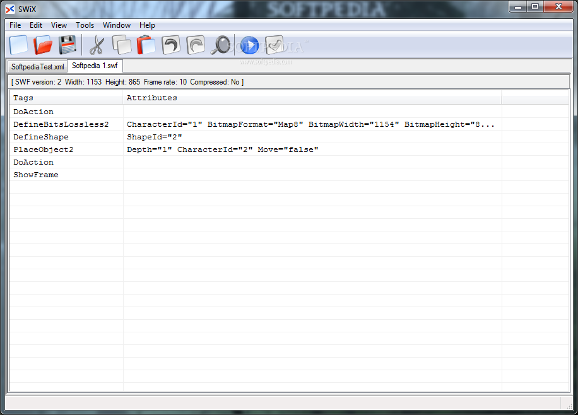
Task: Open Find with the magnifying glass icon
Action: pos(220,45)
